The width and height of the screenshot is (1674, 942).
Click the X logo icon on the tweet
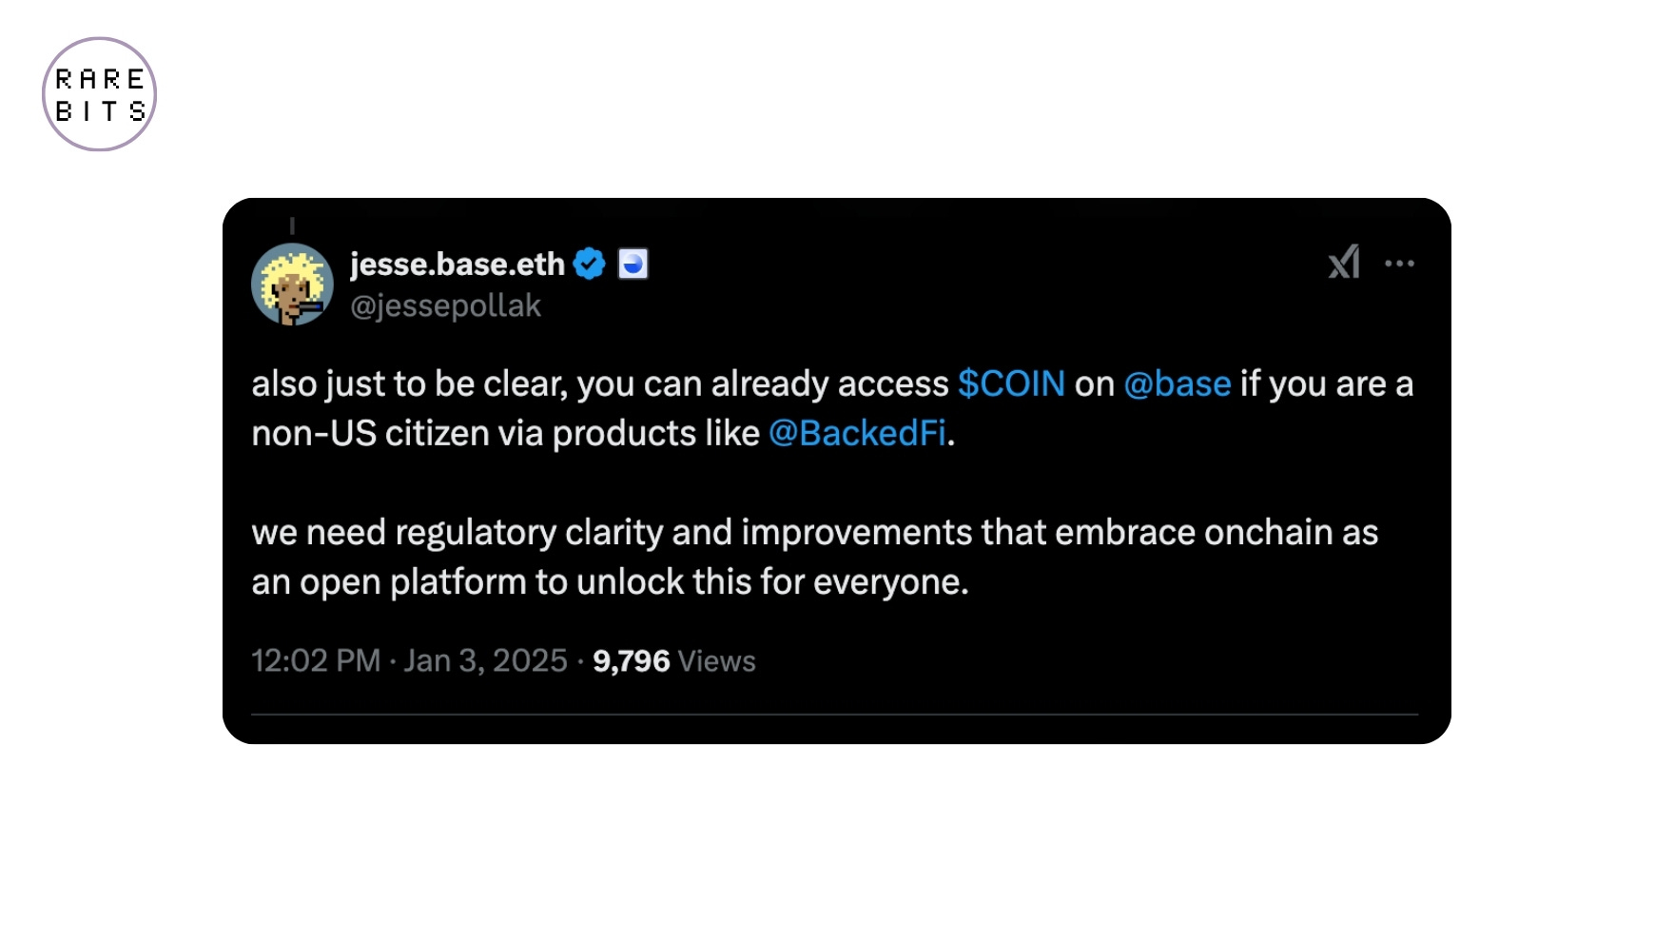pyautogui.click(x=1342, y=264)
